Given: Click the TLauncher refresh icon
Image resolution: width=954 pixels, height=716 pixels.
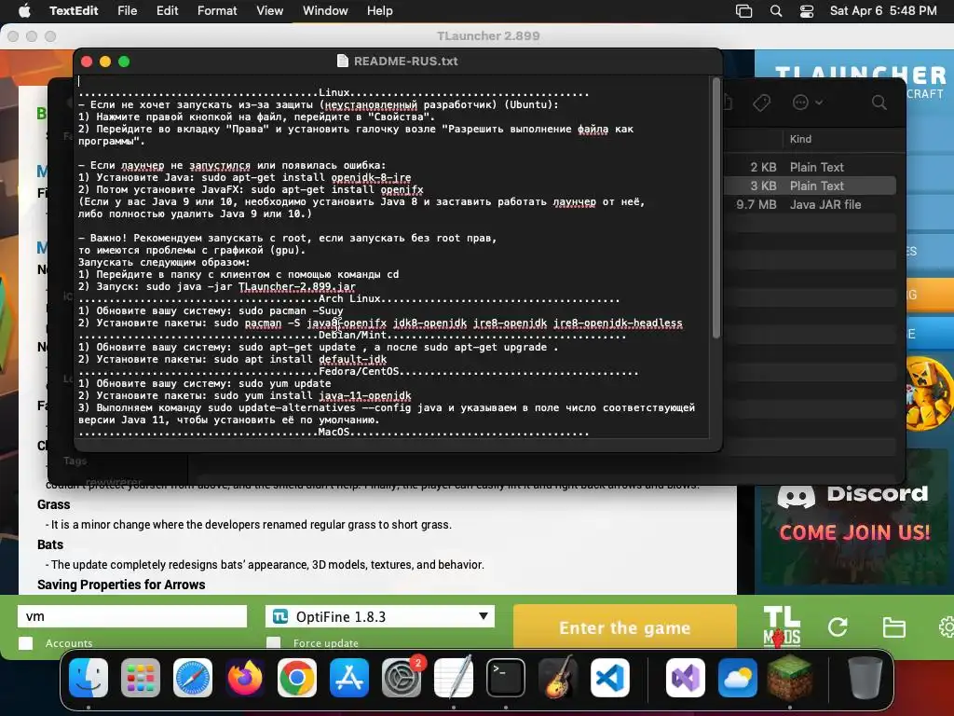Looking at the screenshot, I should tap(838, 627).
